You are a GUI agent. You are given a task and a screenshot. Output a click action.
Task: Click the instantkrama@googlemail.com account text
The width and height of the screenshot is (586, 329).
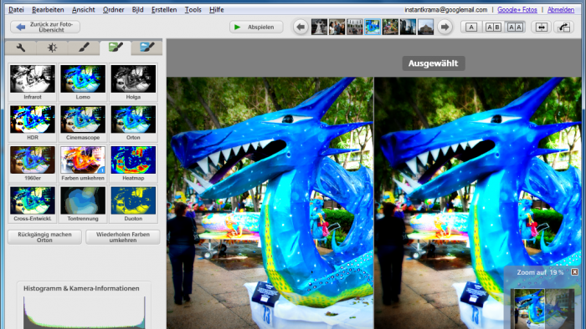tap(445, 10)
